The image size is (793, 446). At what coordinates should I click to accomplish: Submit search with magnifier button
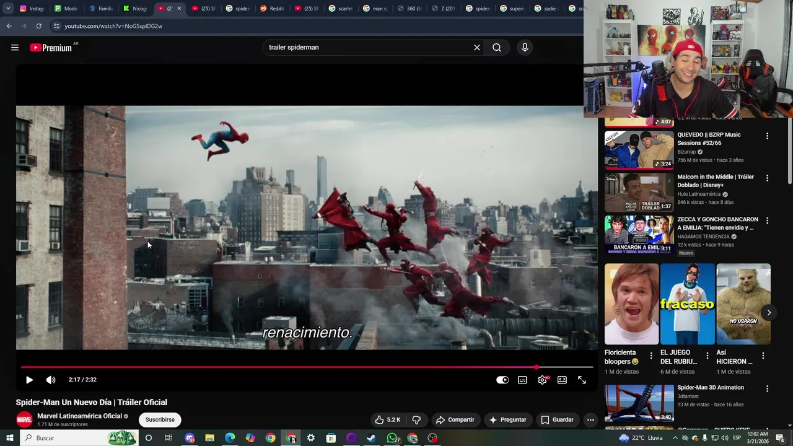click(x=497, y=48)
